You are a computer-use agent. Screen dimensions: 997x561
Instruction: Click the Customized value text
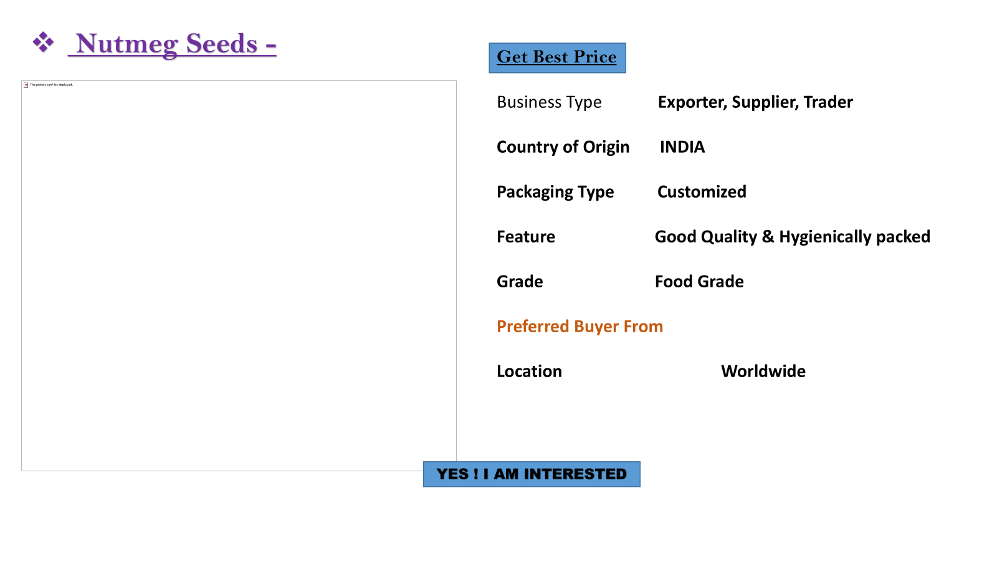702,192
